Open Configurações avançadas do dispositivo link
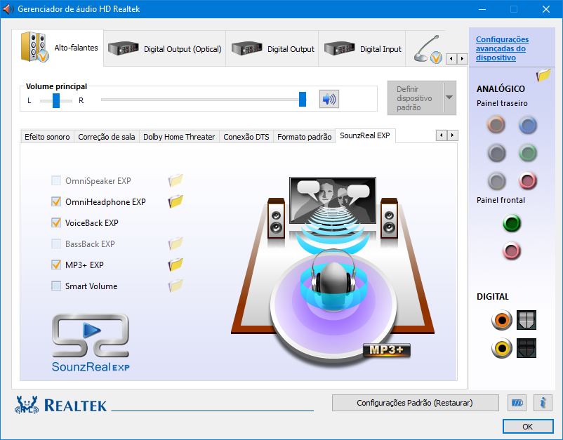563x440 pixels. (502, 48)
